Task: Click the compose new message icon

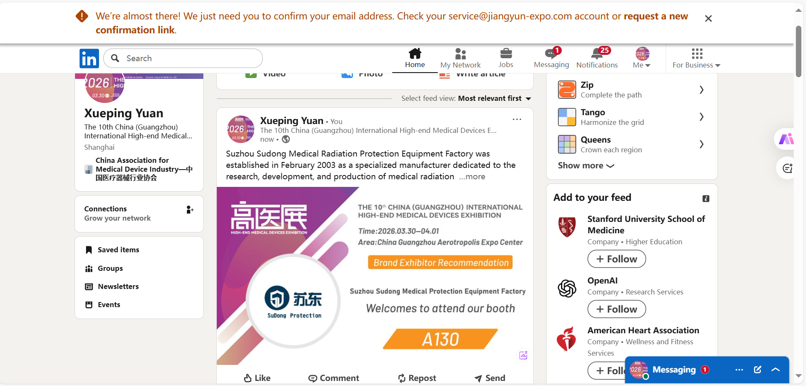Action: 757,370
